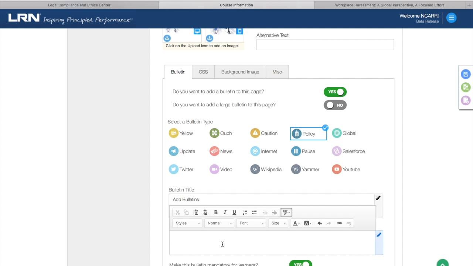This screenshot has height=266, width=473.
Task: Enable the large bulletin toggle
Action: point(335,105)
